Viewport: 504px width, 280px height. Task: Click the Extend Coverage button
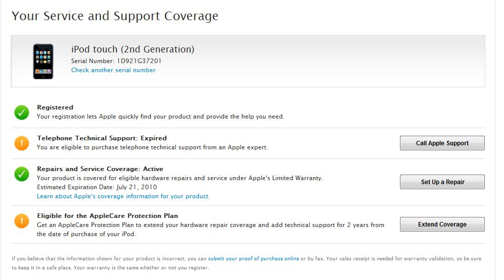tap(442, 224)
